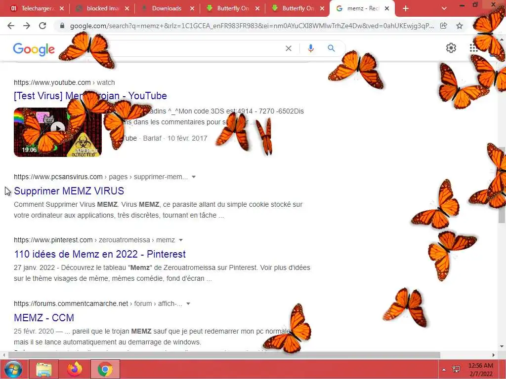Image resolution: width=506 pixels, height=379 pixels.
Task: Expand options arrow for pcsansvirus.com result
Action: pyautogui.click(x=194, y=177)
